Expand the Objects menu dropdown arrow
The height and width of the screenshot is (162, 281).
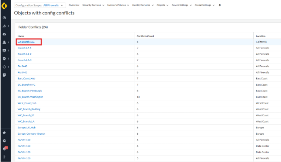pyautogui.click(x=167, y=6)
